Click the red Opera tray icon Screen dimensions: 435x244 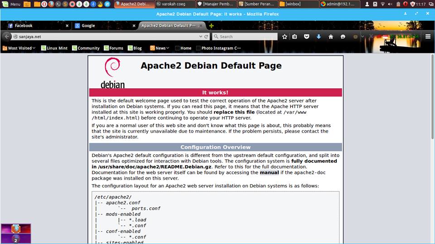[x=405, y=4]
